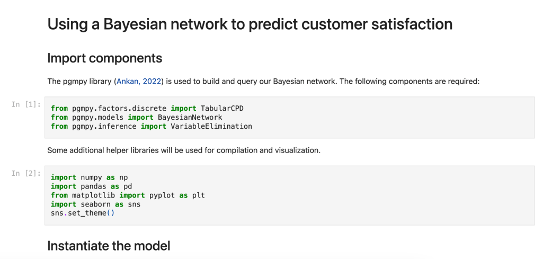542x259 pixels.
Task: Click the sentence starting "The pgmpy library"
Action: point(263,82)
